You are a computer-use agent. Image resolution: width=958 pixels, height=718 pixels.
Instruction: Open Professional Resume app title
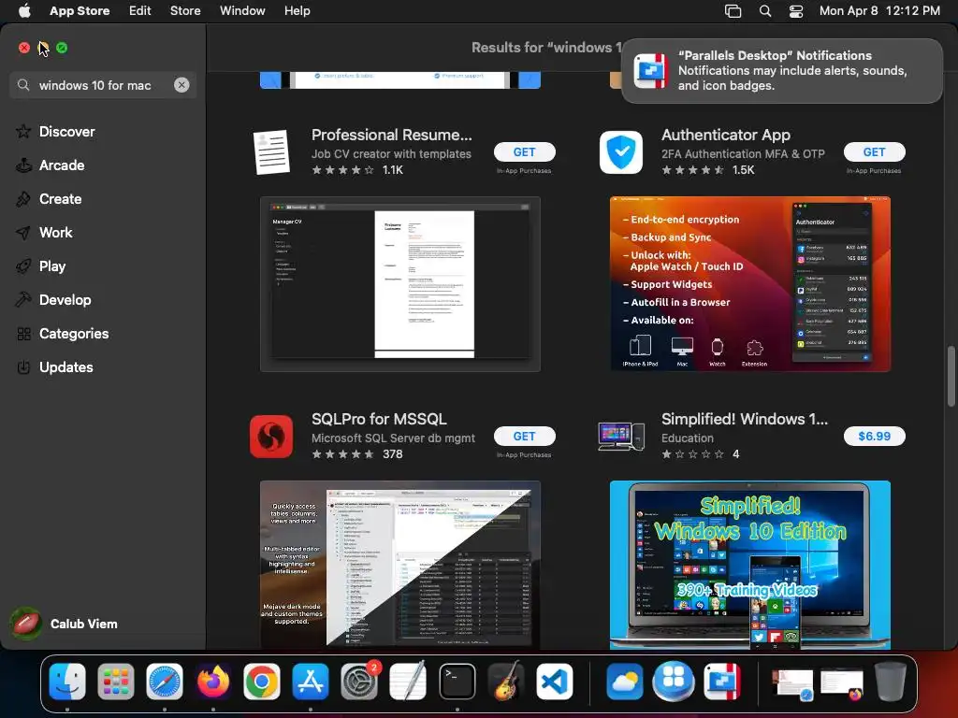tap(392, 135)
